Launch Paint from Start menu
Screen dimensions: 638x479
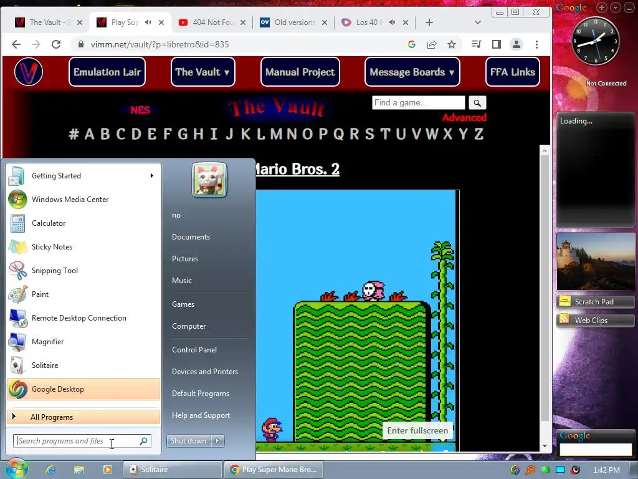[83, 294]
